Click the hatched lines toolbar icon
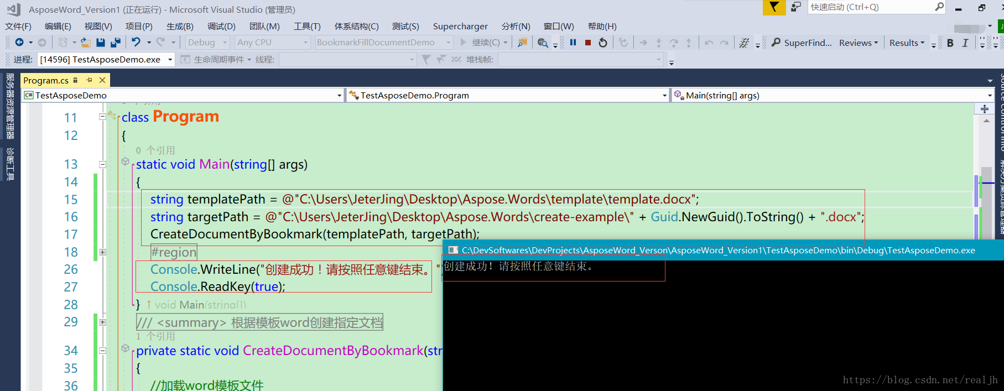Screen dimensions: 1004x391 [x=745, y=43]
